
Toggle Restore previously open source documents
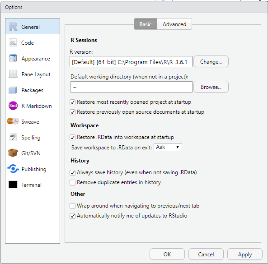click(72, 112)
